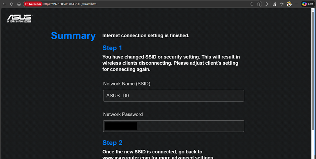Open the media control icon
The image size is (316, 159).
[274, 4]
